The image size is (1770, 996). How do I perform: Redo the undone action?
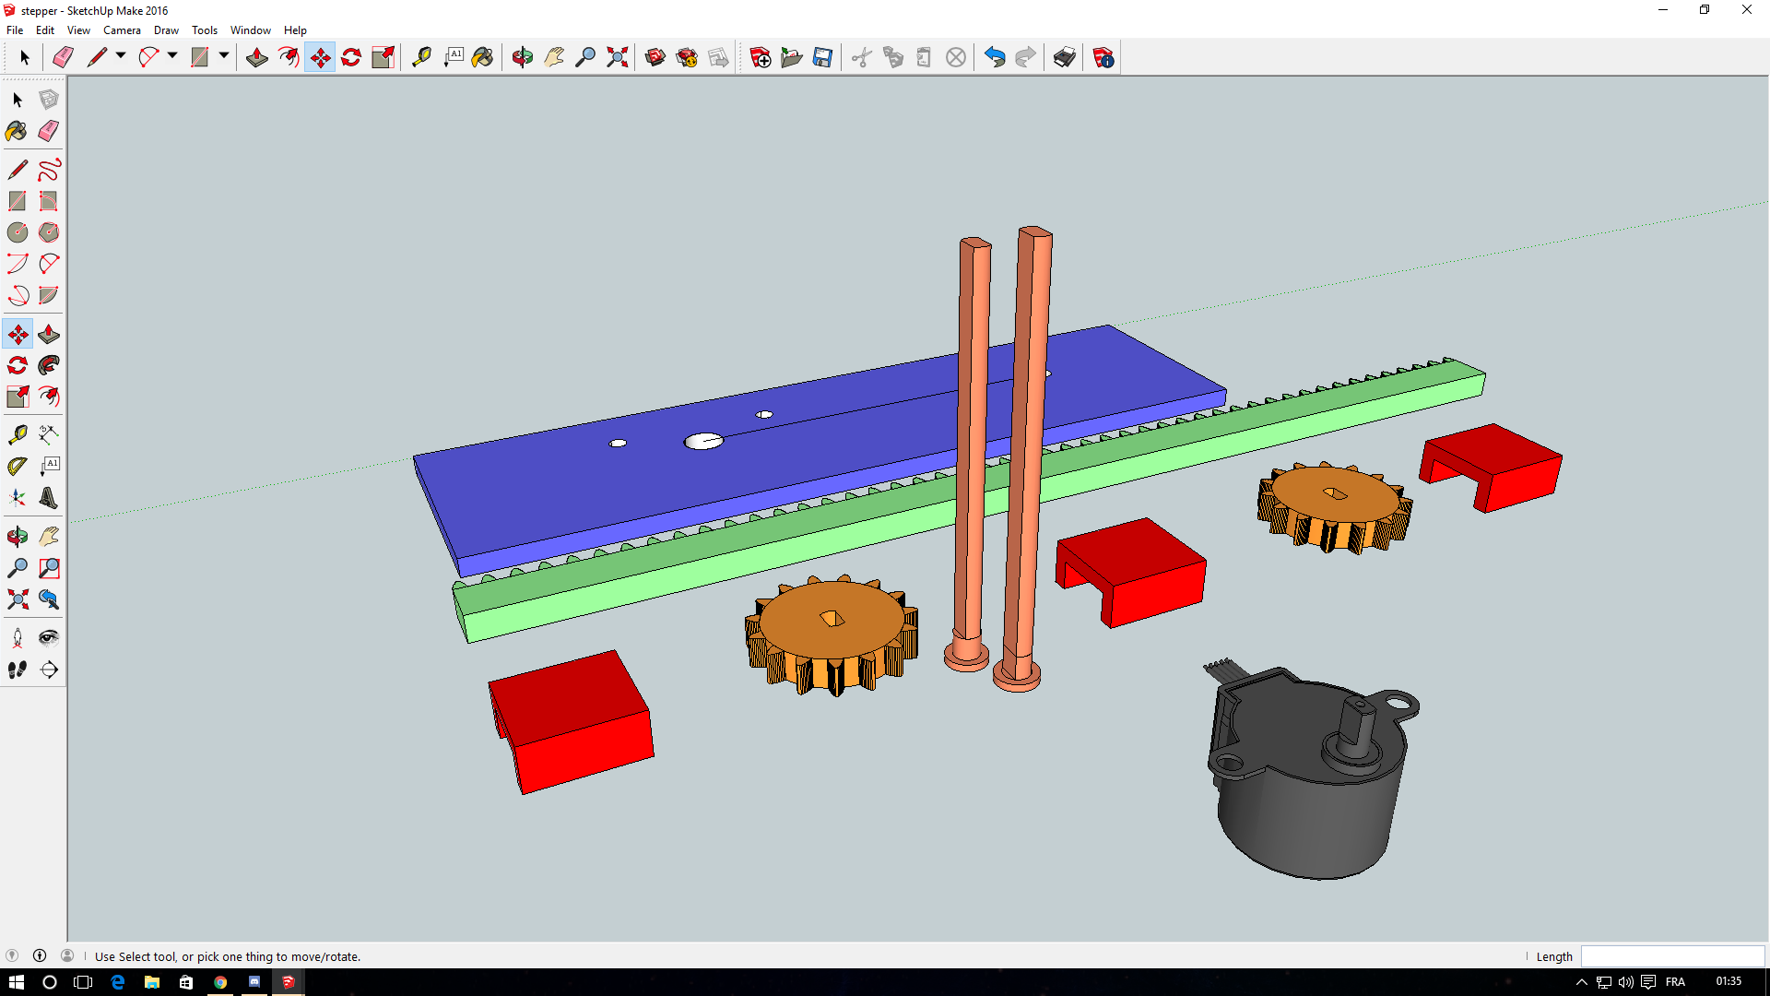coord(1026,57)
